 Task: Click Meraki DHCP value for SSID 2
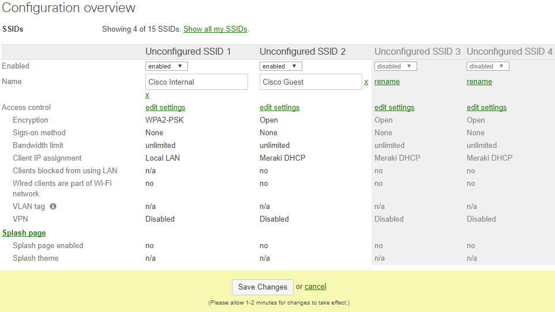point(283,158)
